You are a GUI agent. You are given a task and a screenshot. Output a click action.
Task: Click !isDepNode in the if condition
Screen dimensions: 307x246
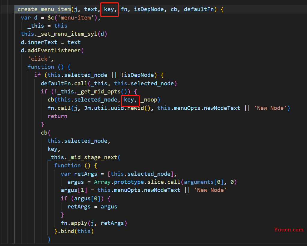tap(137, 75)
